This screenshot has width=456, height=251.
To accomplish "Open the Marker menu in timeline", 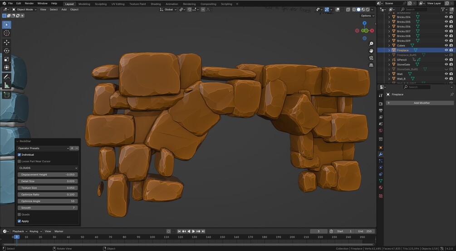I will [x=59, y=231].
